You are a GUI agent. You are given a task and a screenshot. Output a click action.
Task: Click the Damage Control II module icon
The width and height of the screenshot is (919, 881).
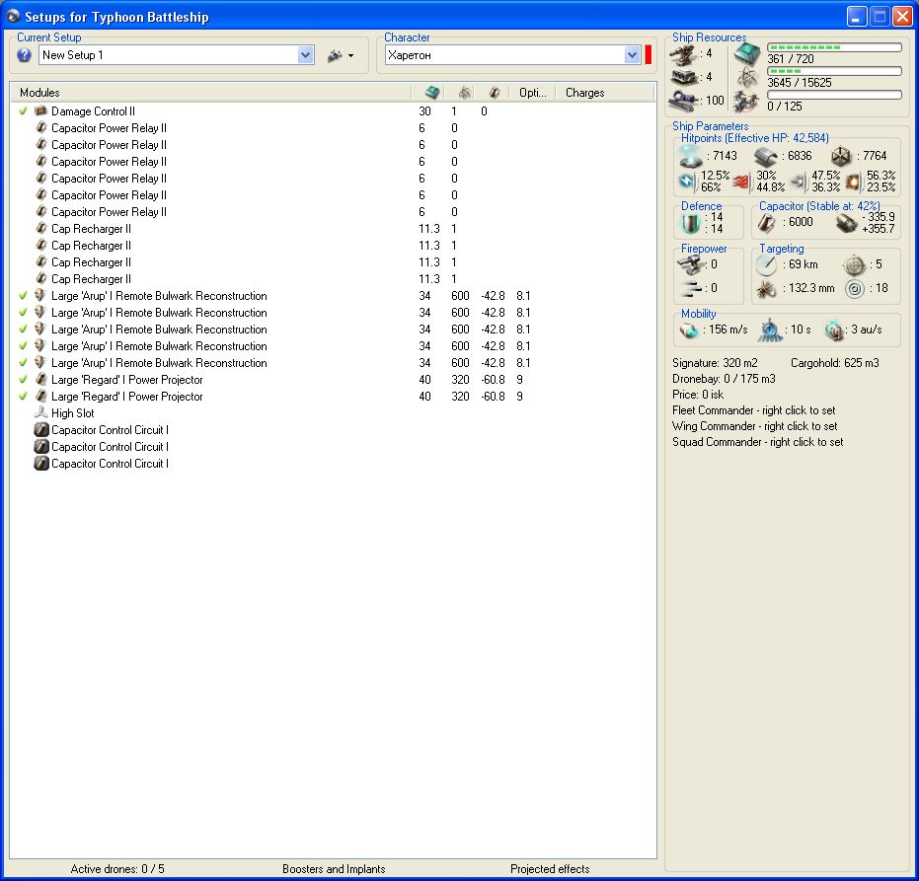40,110
